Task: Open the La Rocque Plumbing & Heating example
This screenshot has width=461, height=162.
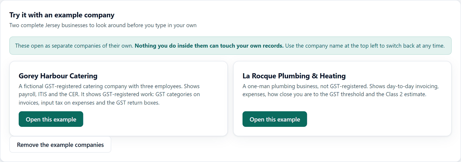Action: tap(275, 119)
